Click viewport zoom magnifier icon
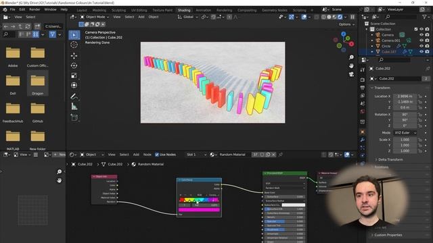This screenshot has height=243, width=433. (351, 57)
